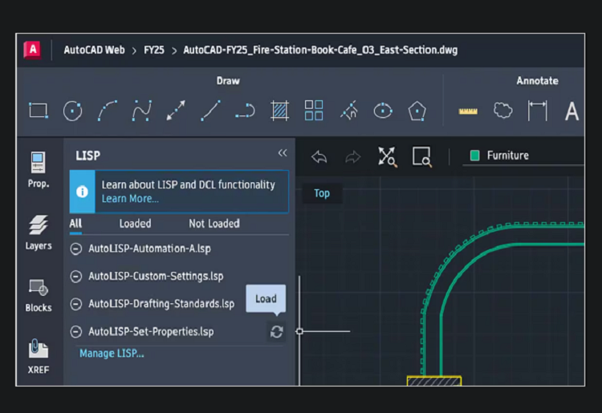Click the info icon in LISP banner
The image size is (602, 413).
click(x=82, y=192)
